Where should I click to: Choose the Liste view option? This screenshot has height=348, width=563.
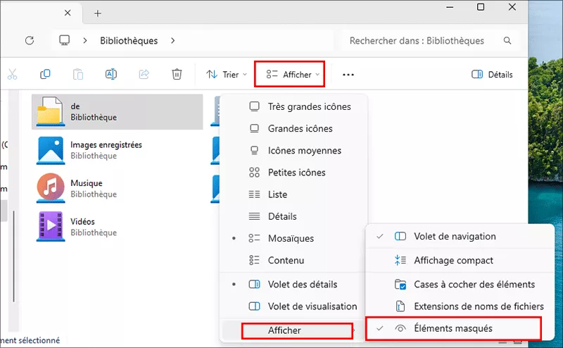pyautogui.click(x=277, y=194)
